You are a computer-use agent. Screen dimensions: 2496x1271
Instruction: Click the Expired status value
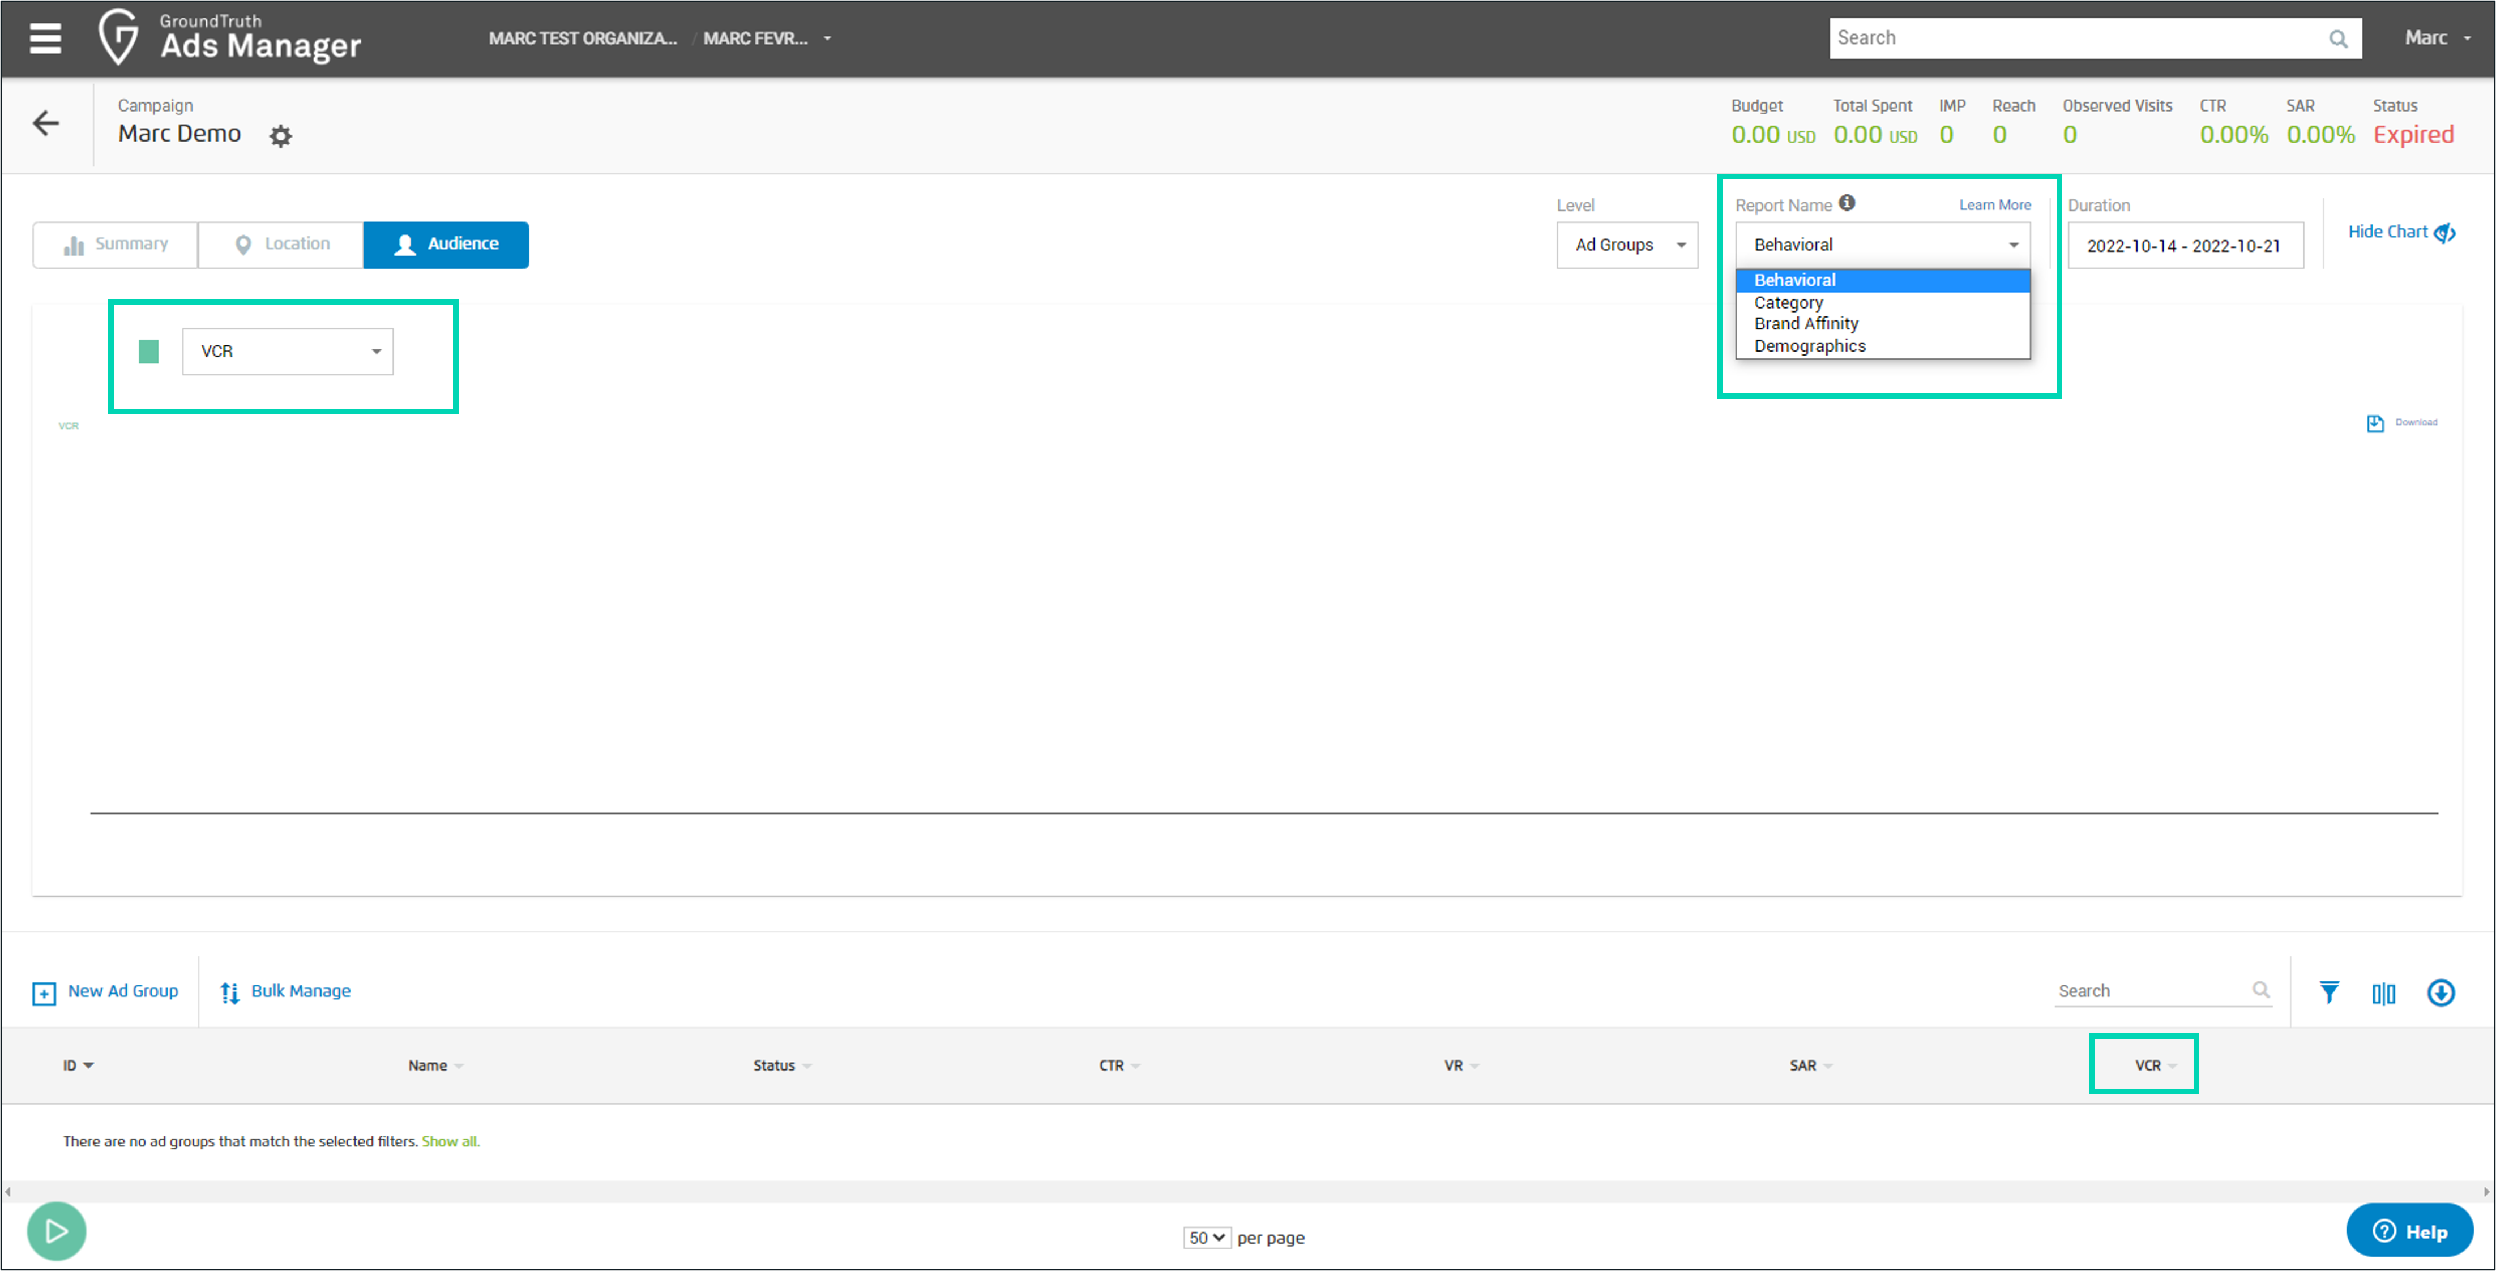[x=2413, y=135]
